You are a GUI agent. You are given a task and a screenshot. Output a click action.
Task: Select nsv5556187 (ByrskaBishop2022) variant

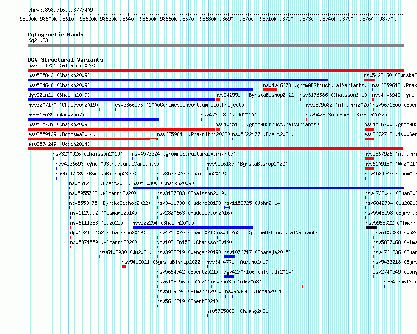pos(247,164)
